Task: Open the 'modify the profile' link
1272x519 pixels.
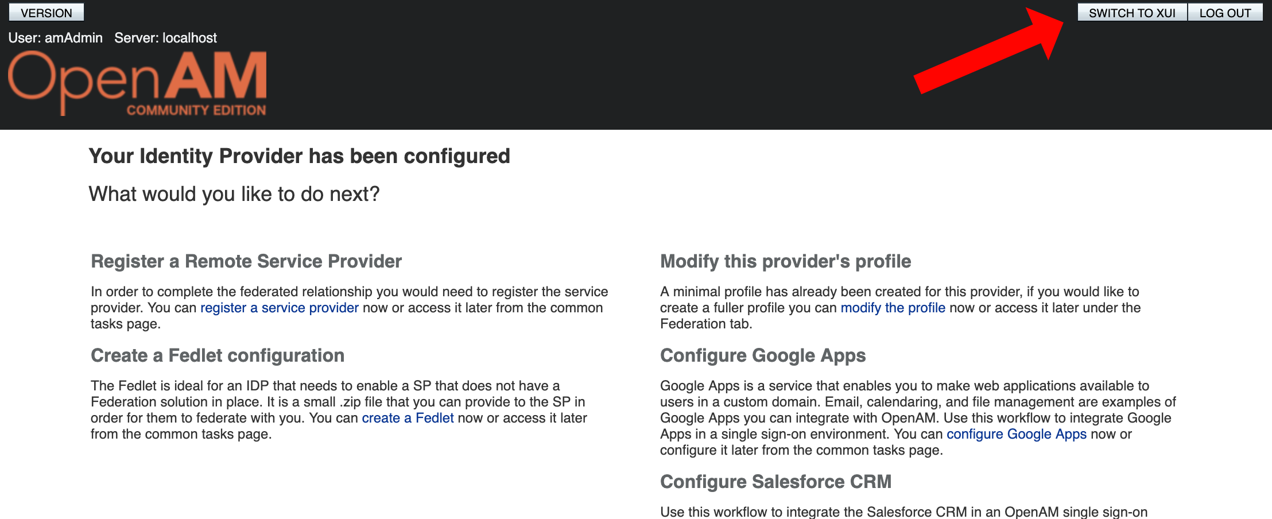Action: click(x=893, y=308)
